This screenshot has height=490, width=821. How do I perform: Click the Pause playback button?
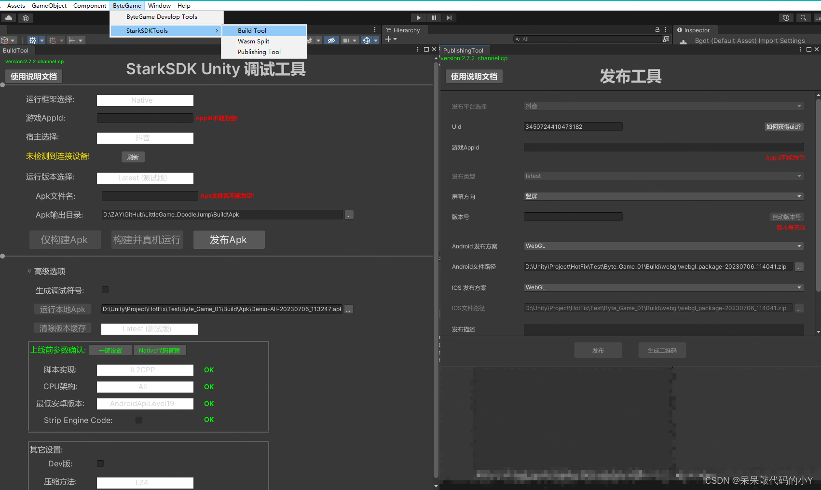pos(434,18)
